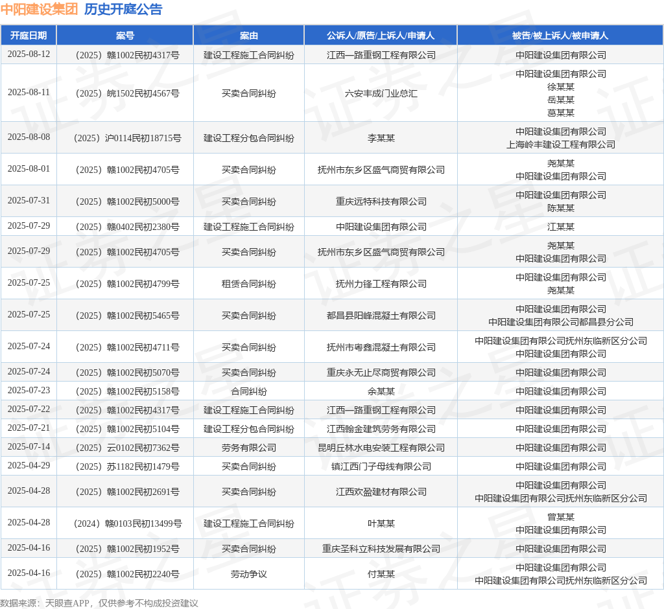This screenshot has width=664, height=609.
Task: Click the 历史开庭公告 heading
Action: [x=123, y=9]
